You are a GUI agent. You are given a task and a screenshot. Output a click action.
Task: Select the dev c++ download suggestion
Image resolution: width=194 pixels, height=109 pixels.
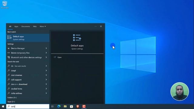28,84
